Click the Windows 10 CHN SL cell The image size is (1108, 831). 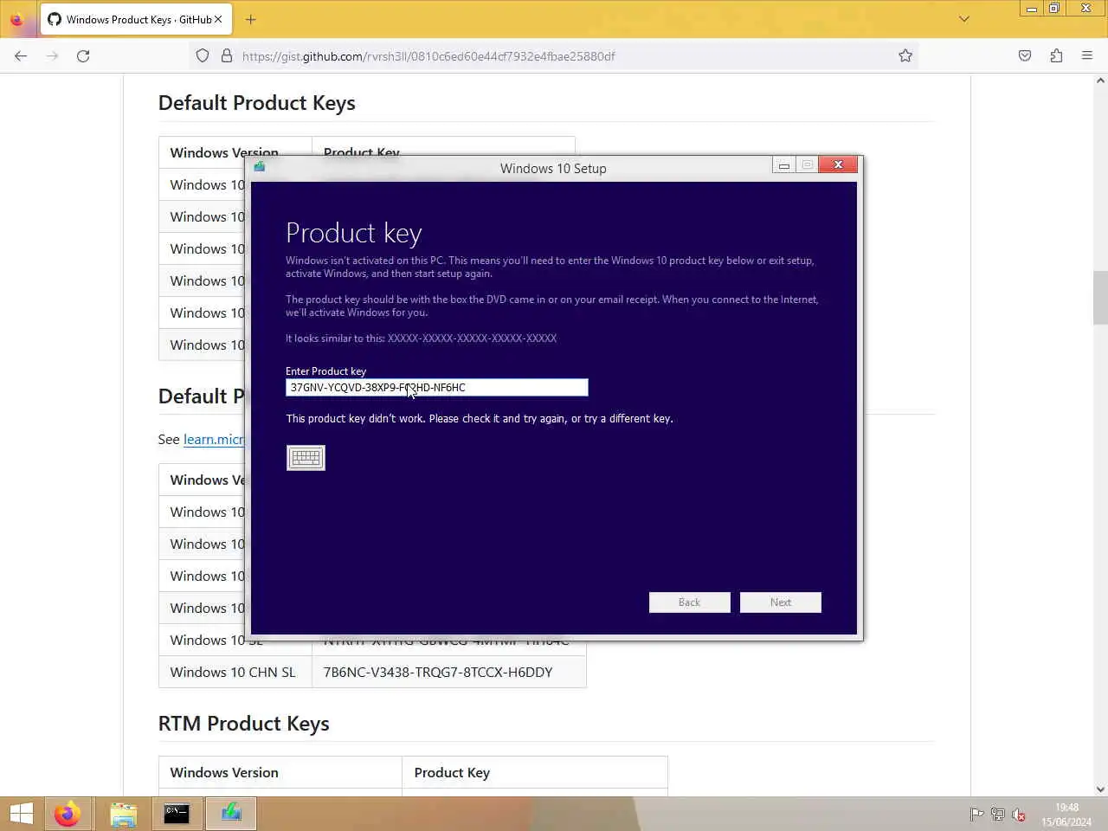click(x=235, y=673)
